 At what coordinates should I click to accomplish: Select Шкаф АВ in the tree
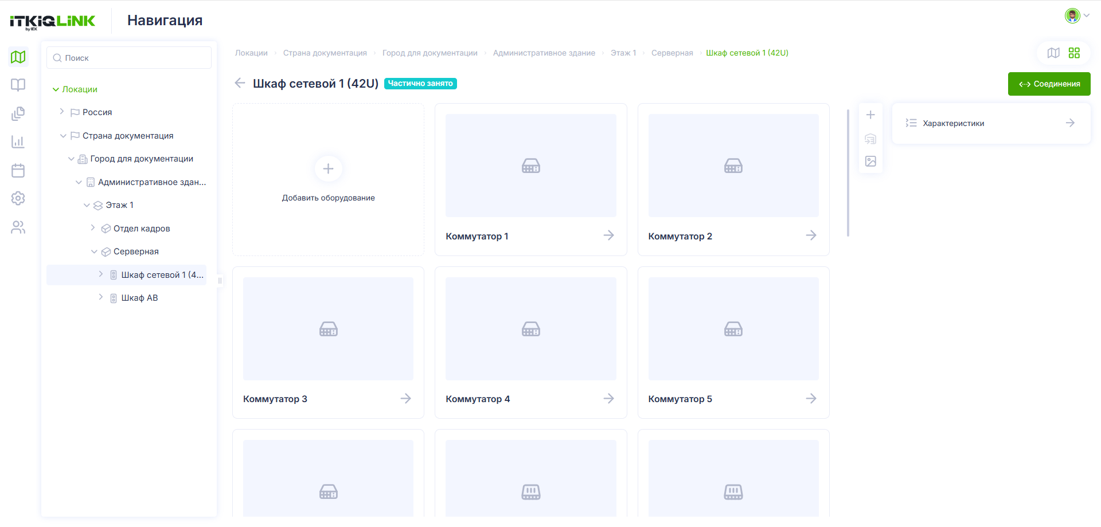139,298
